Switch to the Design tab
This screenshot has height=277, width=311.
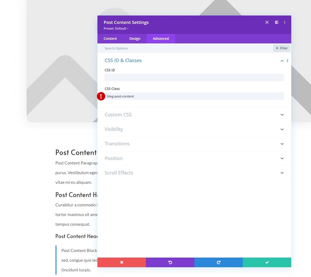click(x=135, y=39)
